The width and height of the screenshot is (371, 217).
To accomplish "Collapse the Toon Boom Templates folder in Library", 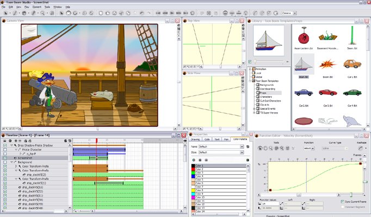I will (250, 81).
